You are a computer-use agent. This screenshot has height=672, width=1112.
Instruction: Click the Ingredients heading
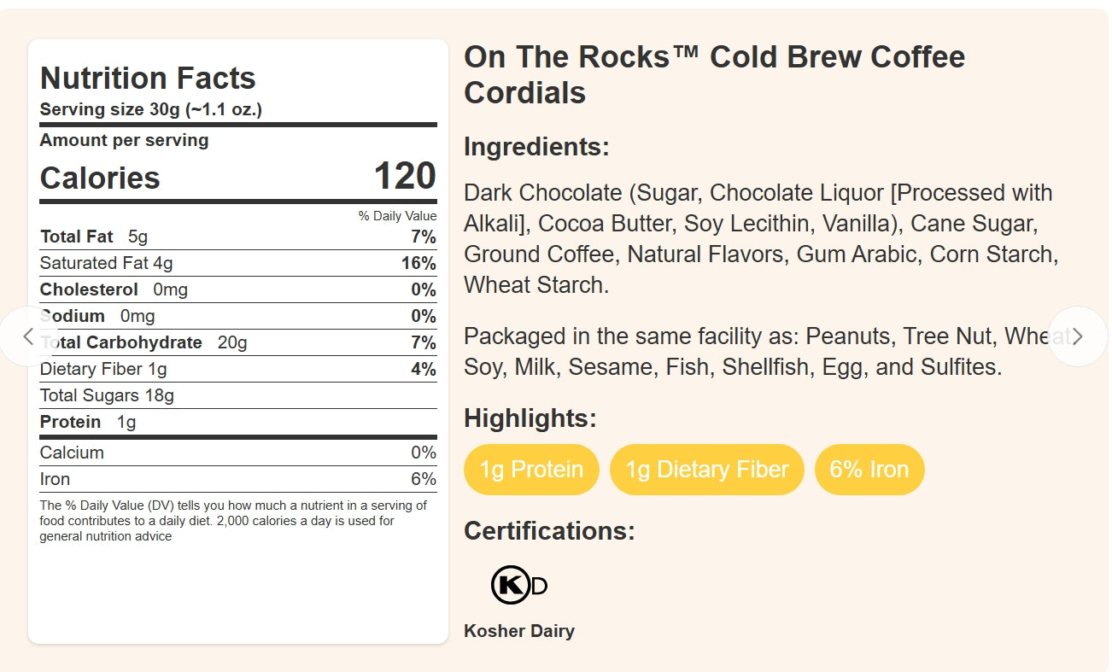coord(536,147)
